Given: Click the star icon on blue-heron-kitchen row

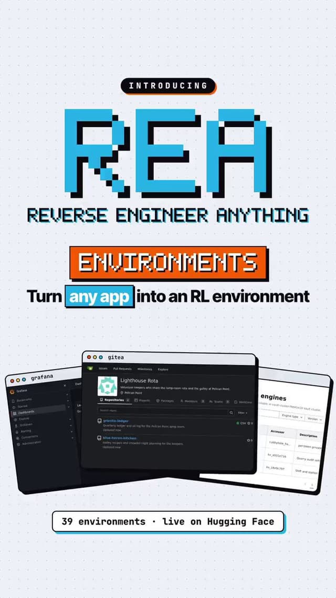Looking at the screenshot, I should pos(248,440).
